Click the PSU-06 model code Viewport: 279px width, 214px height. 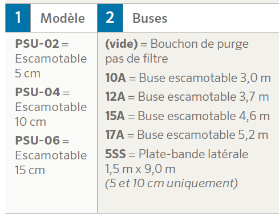coord(38,141)
